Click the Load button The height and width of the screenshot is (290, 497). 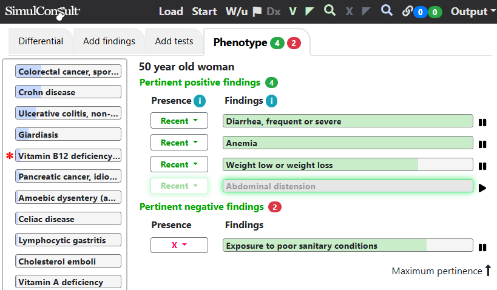tap(171, 12)
